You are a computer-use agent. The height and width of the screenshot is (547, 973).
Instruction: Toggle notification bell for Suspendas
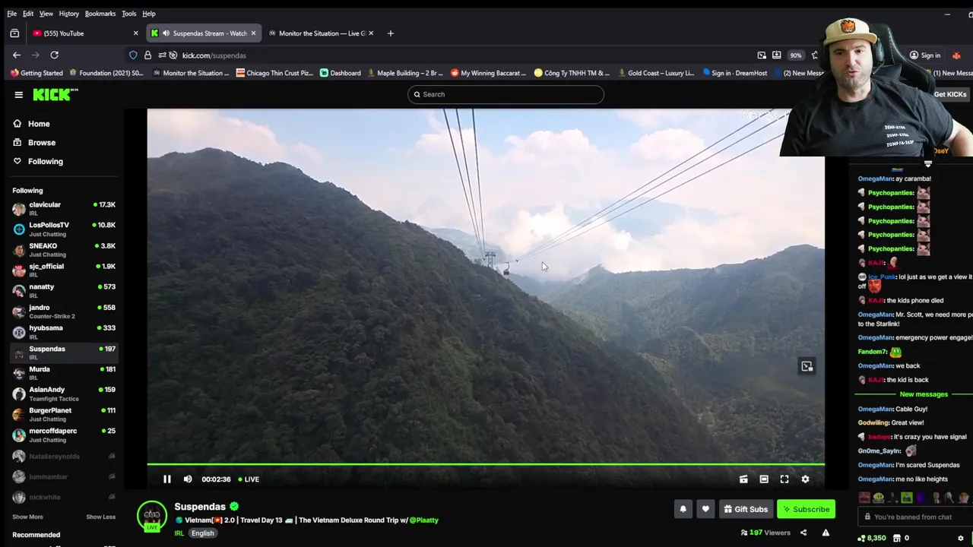point(683,509)
